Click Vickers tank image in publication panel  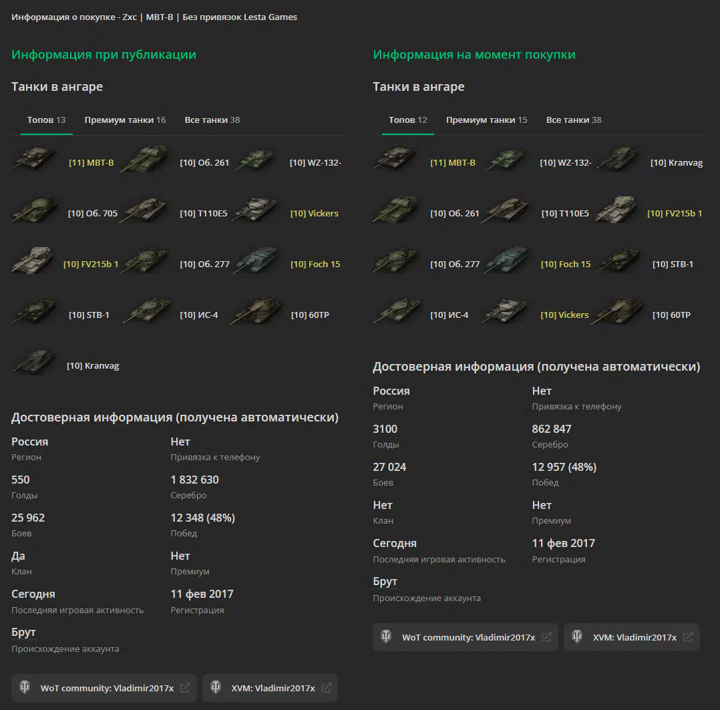click(x=256, y=210)
